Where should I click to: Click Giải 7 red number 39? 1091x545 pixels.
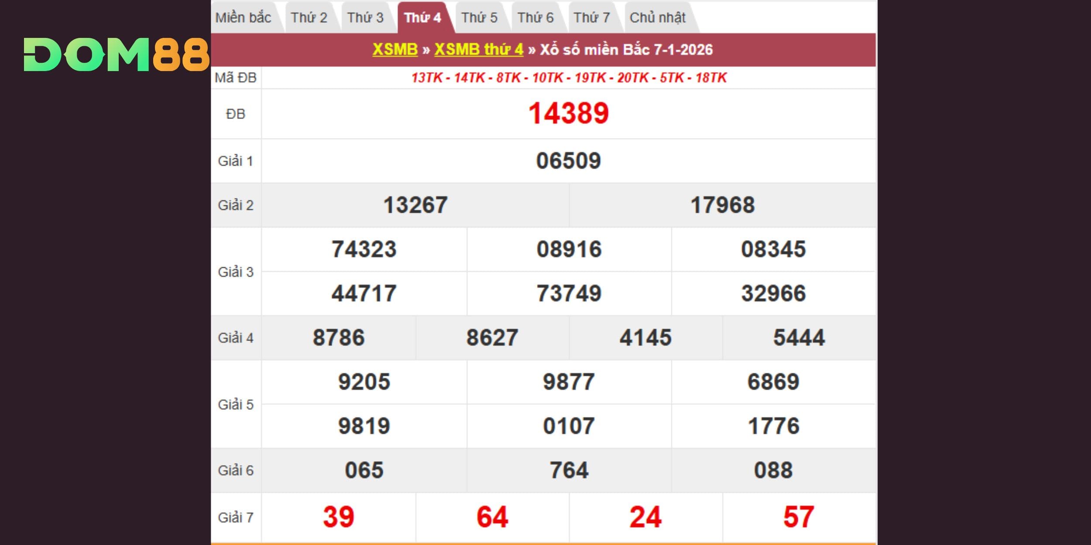(x=339, y=517)
